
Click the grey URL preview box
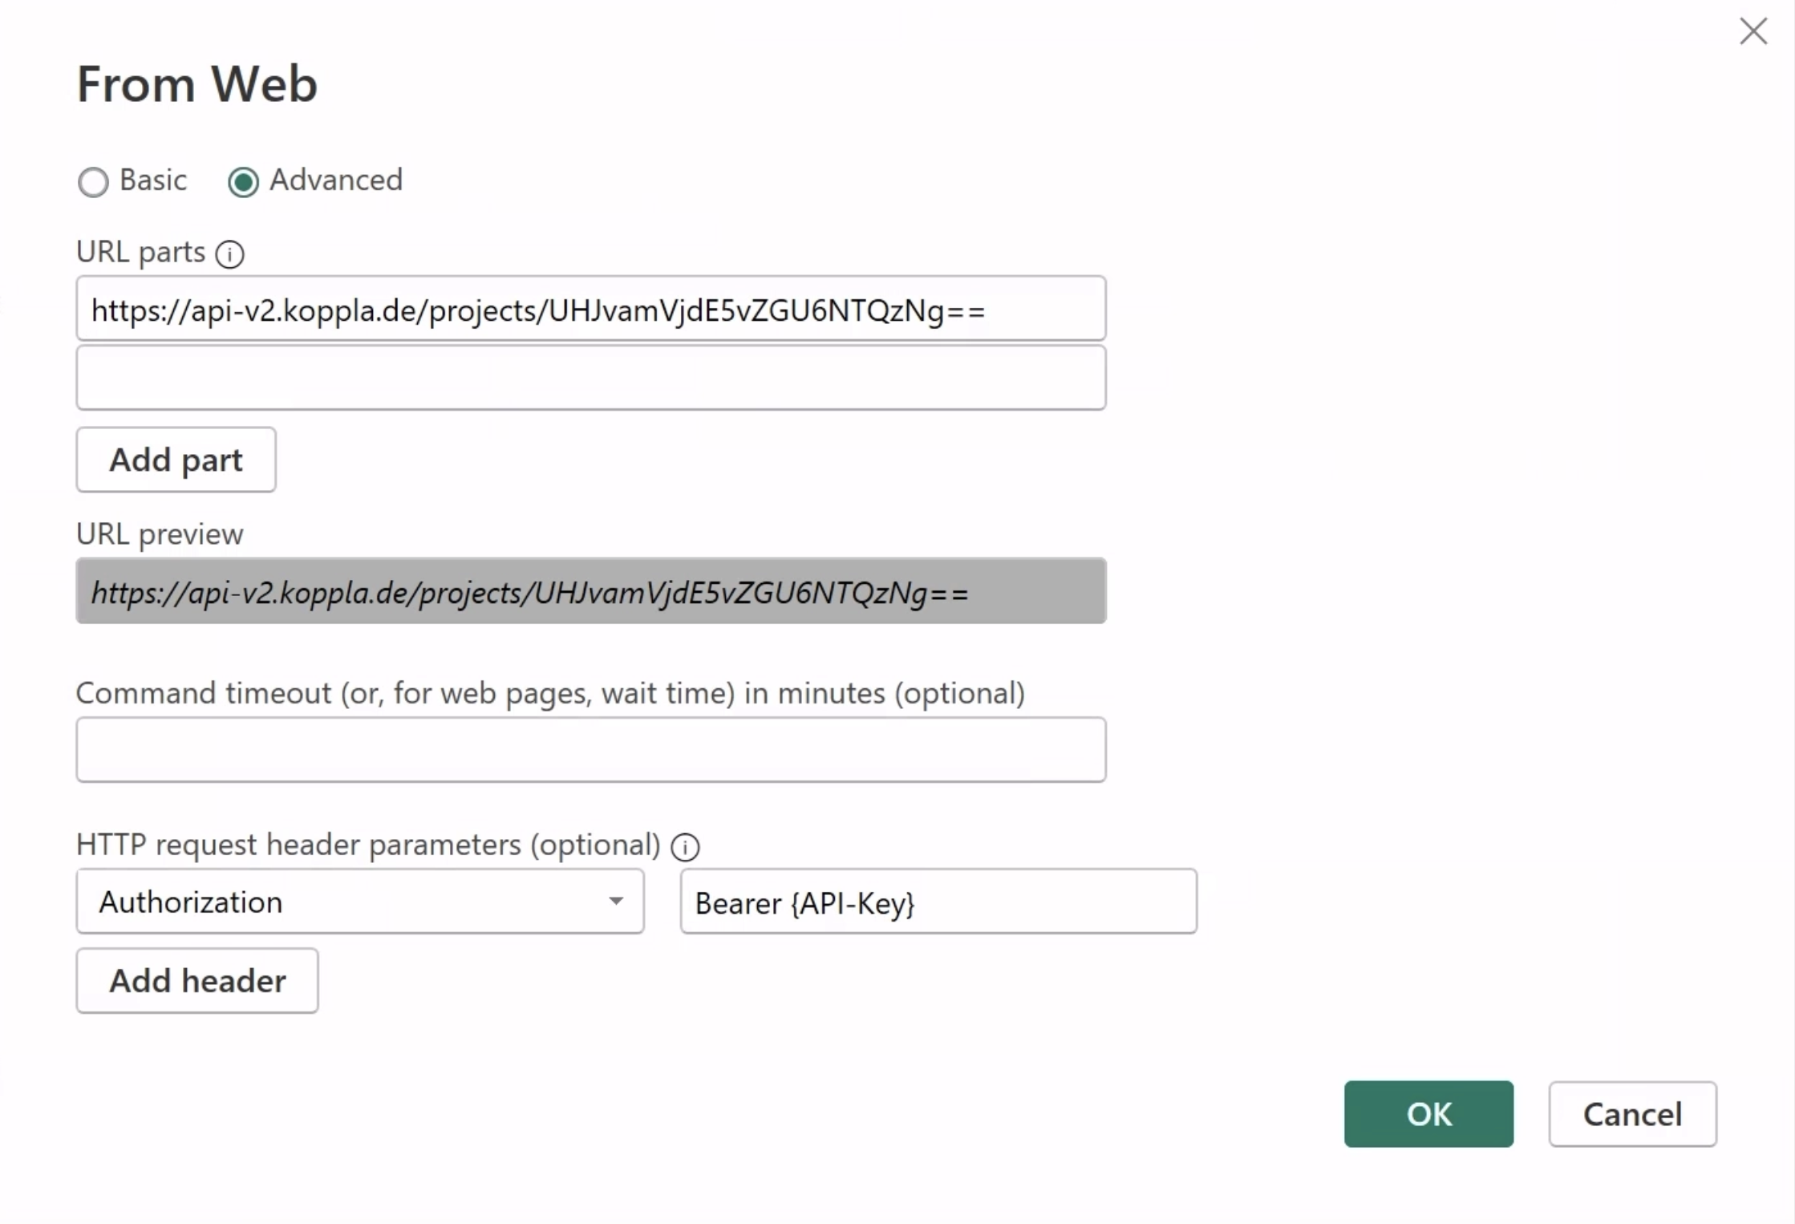point(591,591)
